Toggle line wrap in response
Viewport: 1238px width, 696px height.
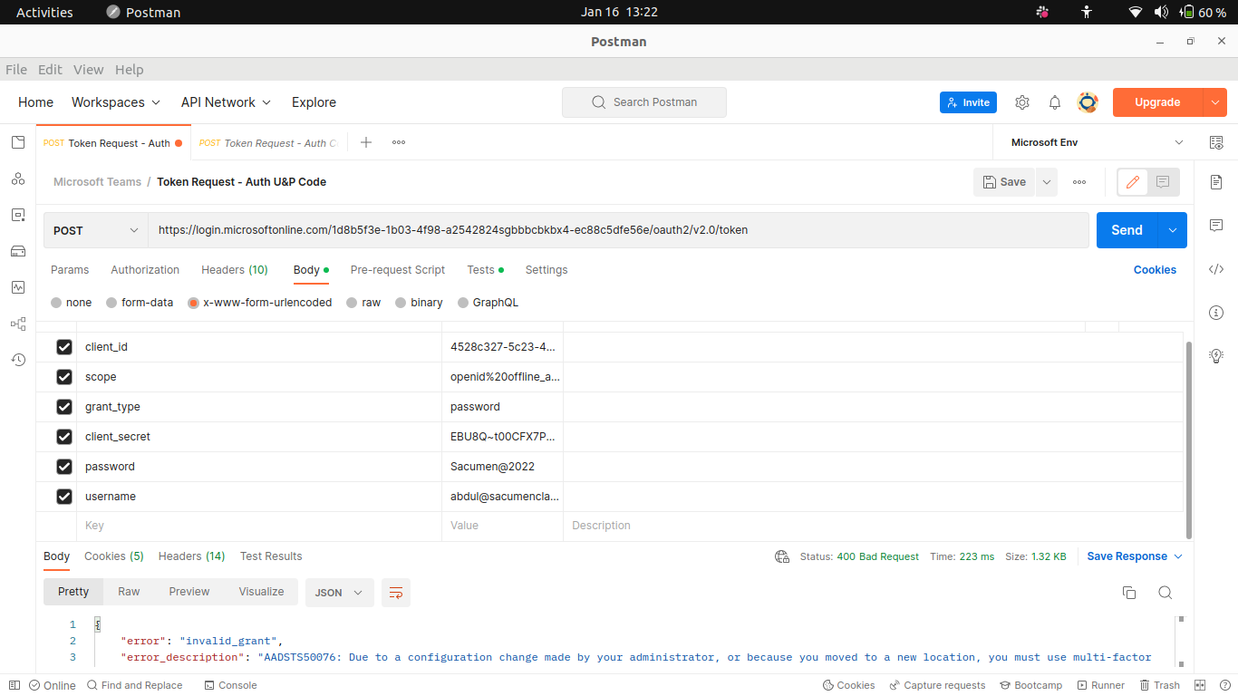click(396, 593)
